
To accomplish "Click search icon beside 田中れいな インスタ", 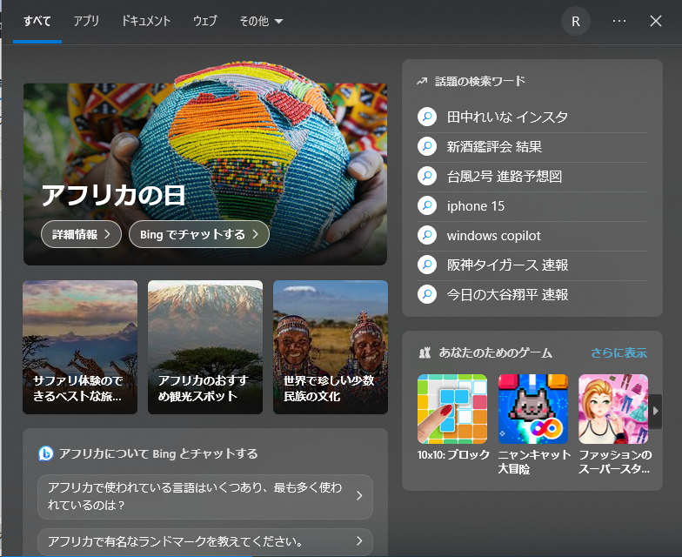I will (427, 117).
